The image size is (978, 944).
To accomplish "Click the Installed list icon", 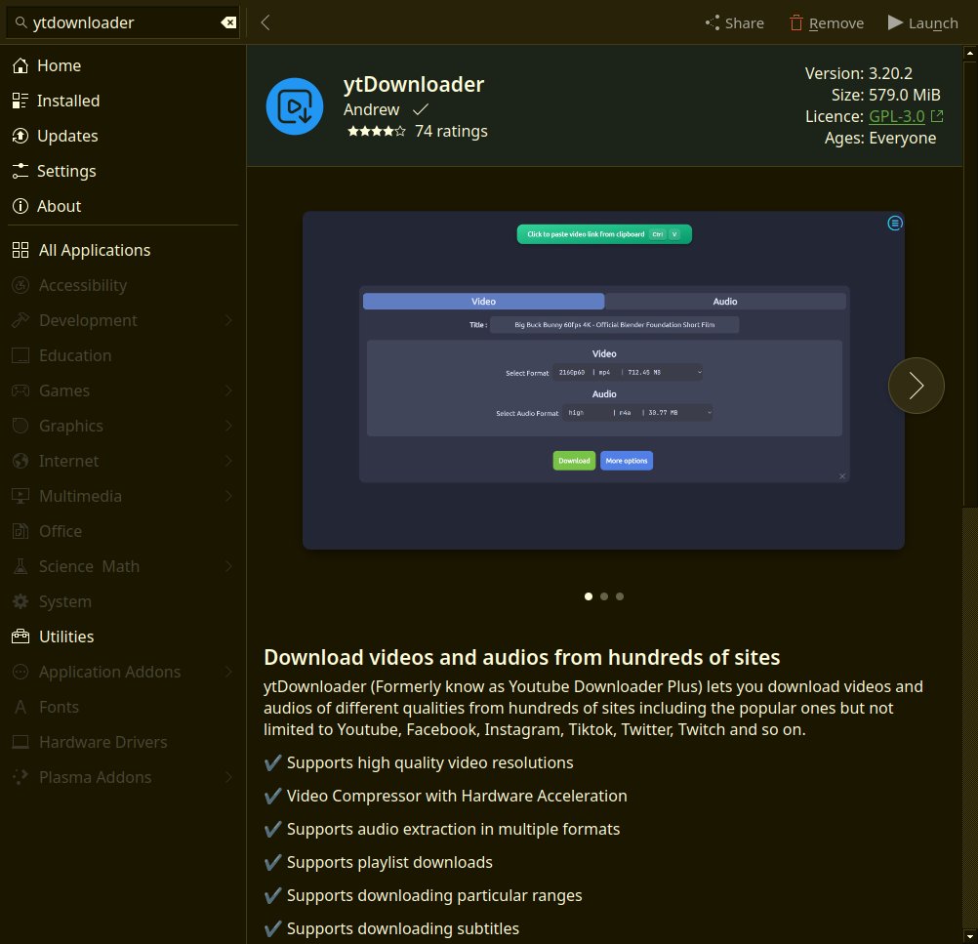I will point(20,101).
